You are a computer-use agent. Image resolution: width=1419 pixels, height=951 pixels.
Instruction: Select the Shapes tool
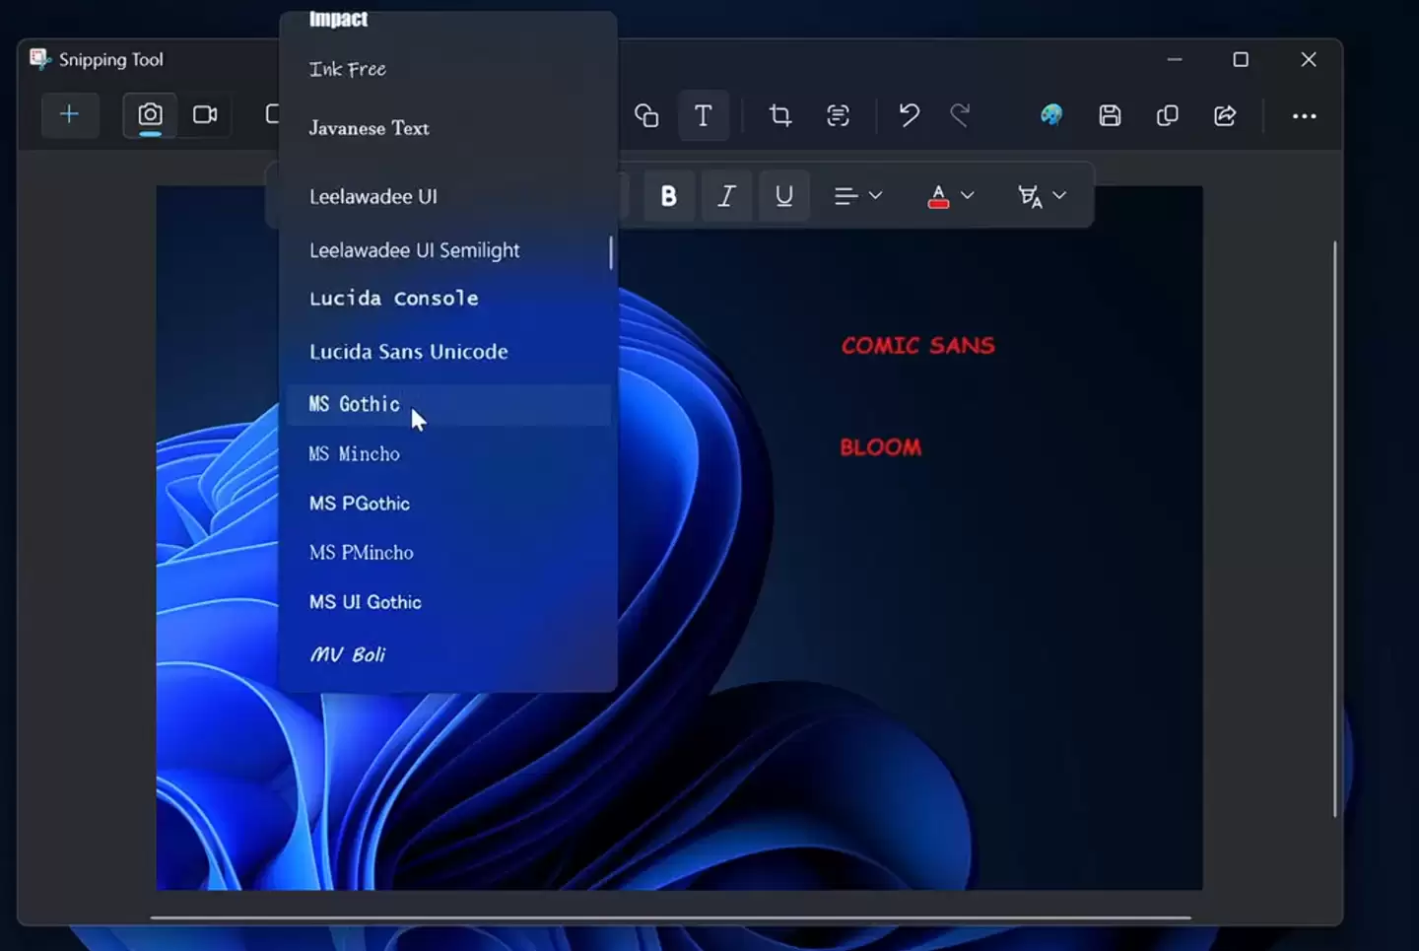(647, 115)
